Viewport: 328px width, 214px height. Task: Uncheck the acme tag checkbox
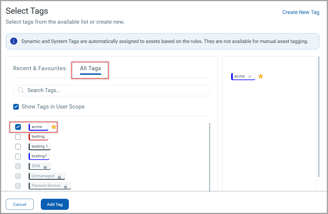pyautogui.click(x=18, y=127)
